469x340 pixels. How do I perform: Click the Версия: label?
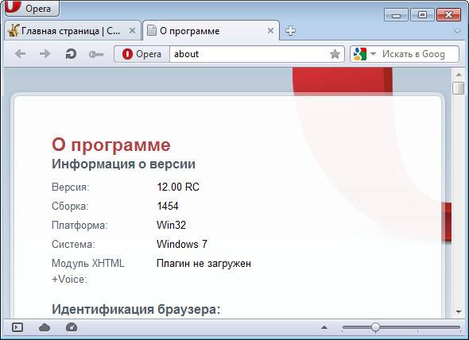coord(71,187)
